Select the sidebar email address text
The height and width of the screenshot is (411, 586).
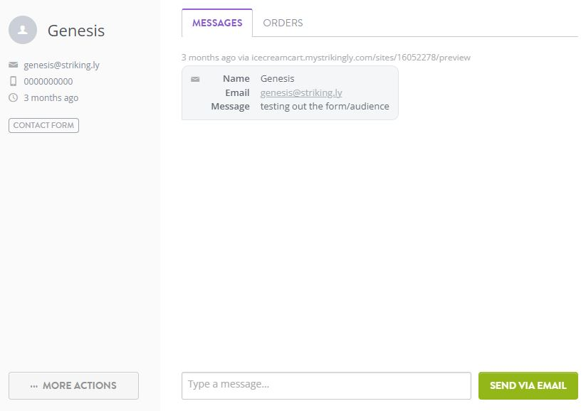(x=61, y=65)
